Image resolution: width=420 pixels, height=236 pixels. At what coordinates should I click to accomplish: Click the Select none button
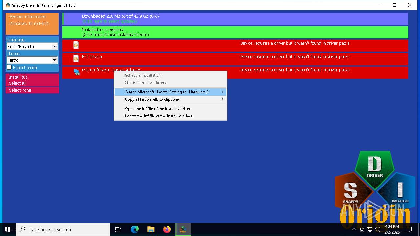click(x=32, y=90)
